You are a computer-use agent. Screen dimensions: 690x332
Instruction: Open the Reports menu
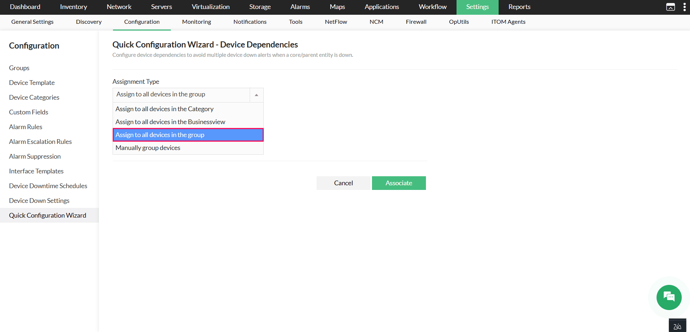tap(519, 7)
